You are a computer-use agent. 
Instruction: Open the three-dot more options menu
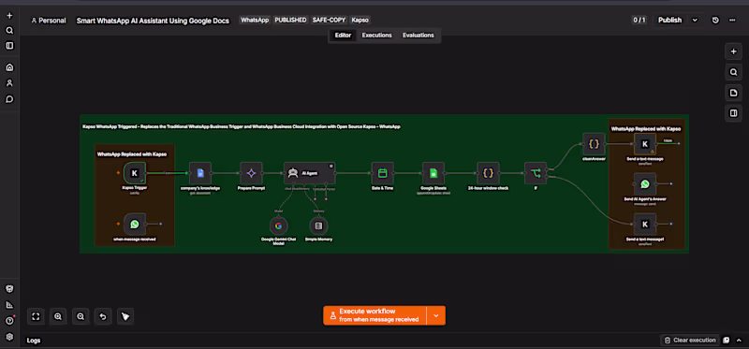coord(732,20)
